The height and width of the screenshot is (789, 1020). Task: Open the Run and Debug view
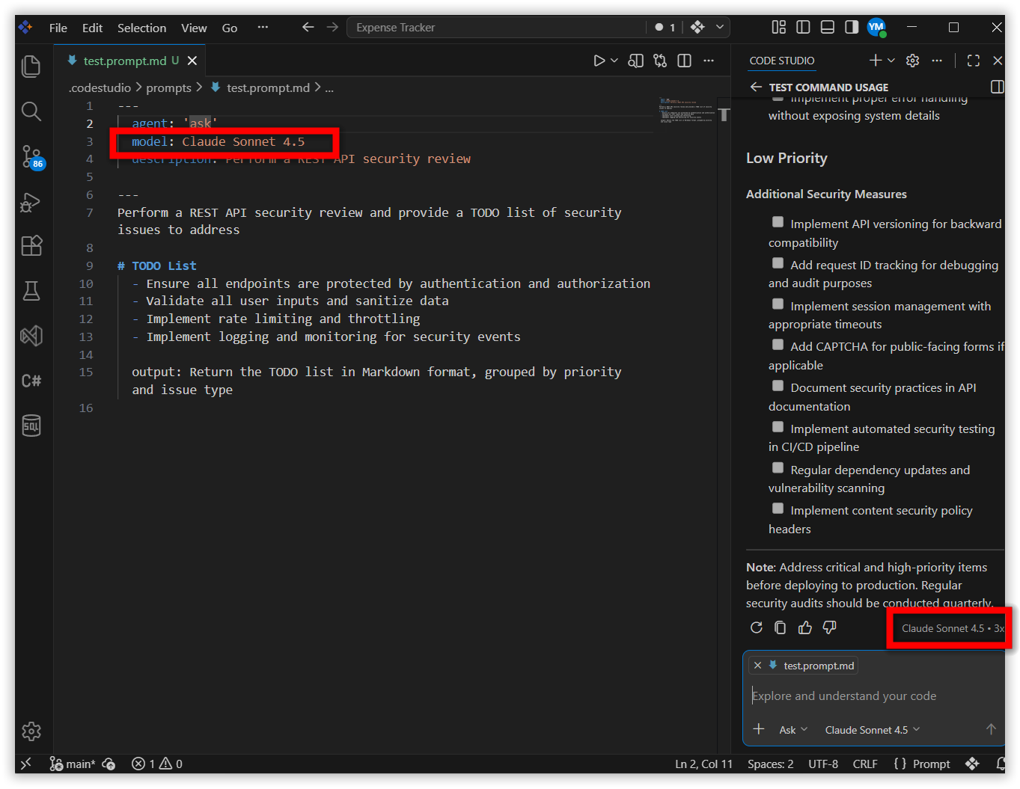pos(31,202)
